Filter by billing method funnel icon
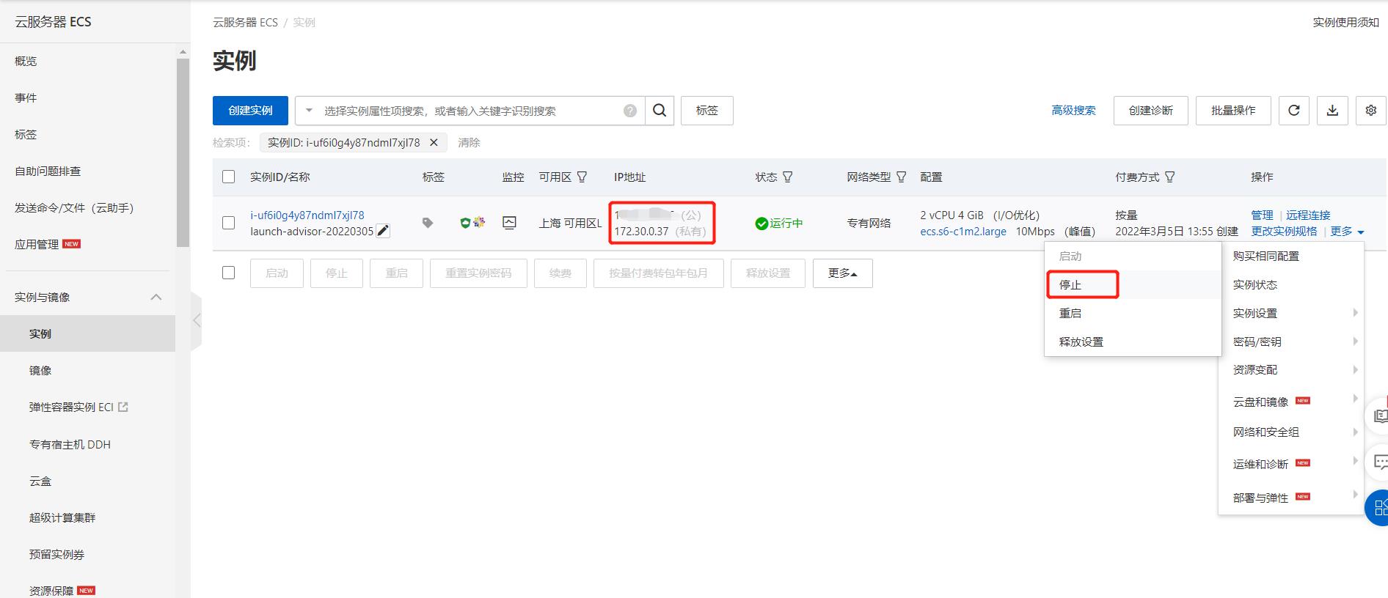Viewport: 1388px width, 598px height. coord(1169,177)
